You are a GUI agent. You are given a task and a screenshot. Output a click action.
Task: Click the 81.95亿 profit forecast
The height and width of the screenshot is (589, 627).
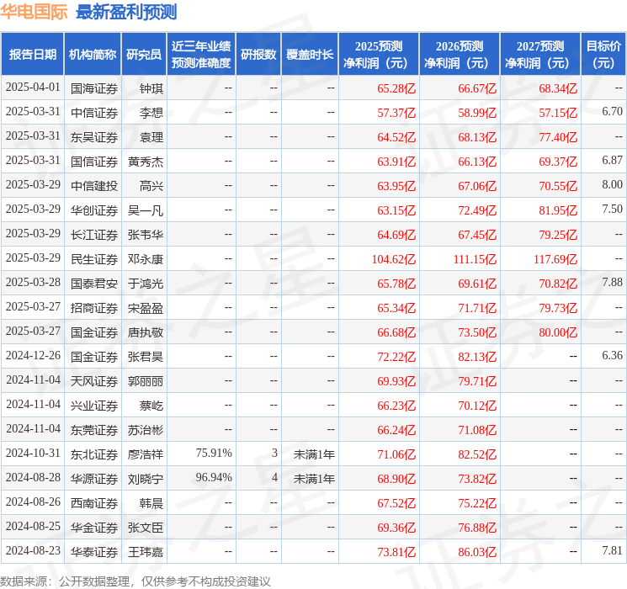(x=558, y=210)
